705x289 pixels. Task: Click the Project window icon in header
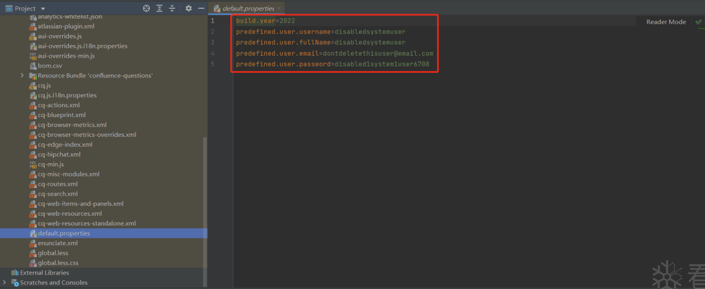[x=9, y=8]
